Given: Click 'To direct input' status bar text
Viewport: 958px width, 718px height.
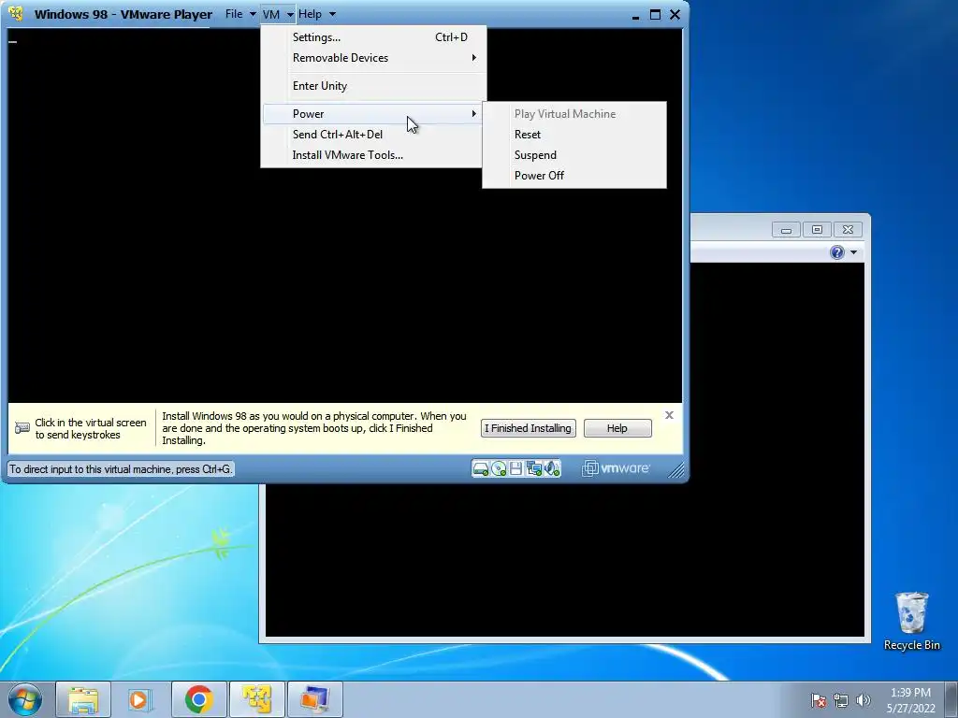Looking at the screenshot, I should (x=121, y=469).
